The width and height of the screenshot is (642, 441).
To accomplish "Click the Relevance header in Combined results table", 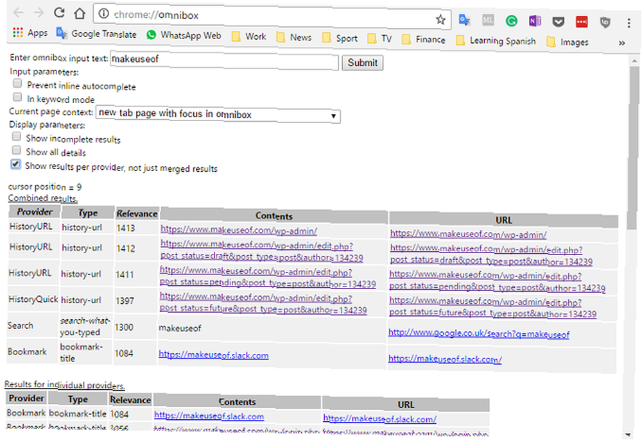I will pyautogui.click(x=137, y=213).
